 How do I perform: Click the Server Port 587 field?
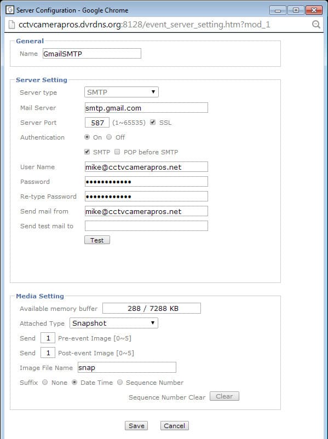(97, 123)
